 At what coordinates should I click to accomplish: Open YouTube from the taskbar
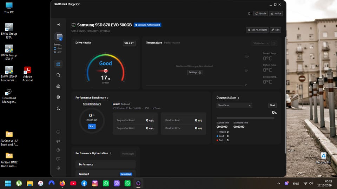click(73, 183)
